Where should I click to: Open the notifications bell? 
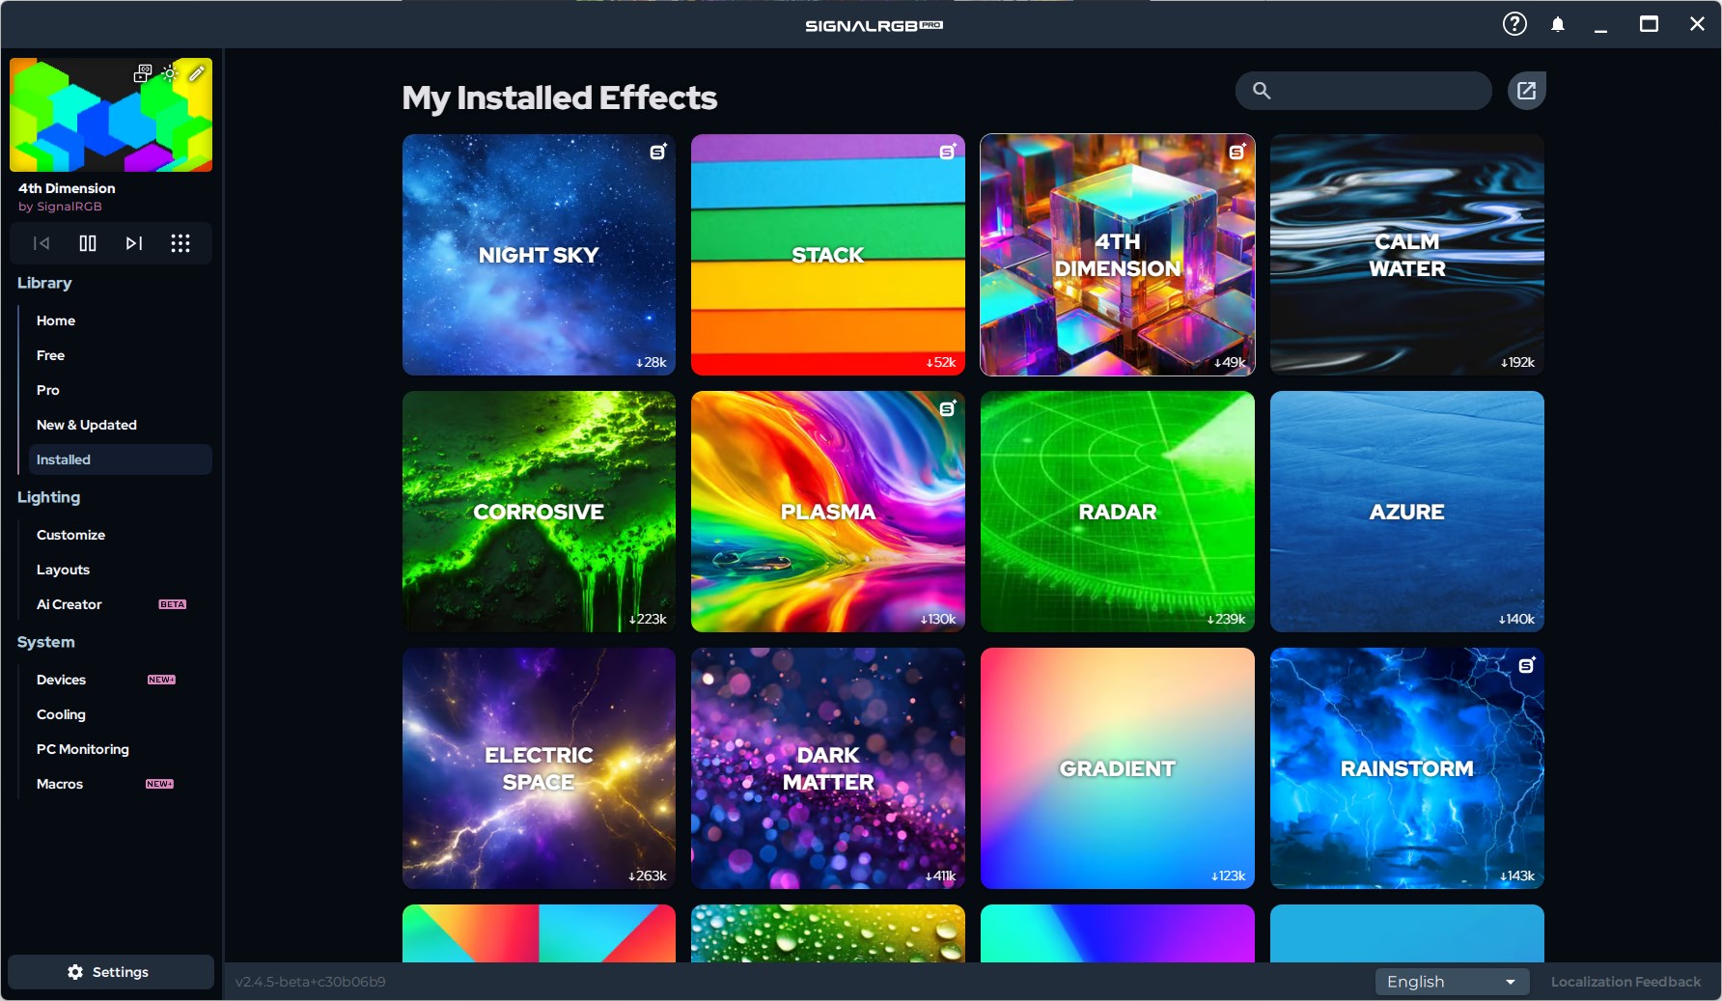click(x=1558, y=25)
